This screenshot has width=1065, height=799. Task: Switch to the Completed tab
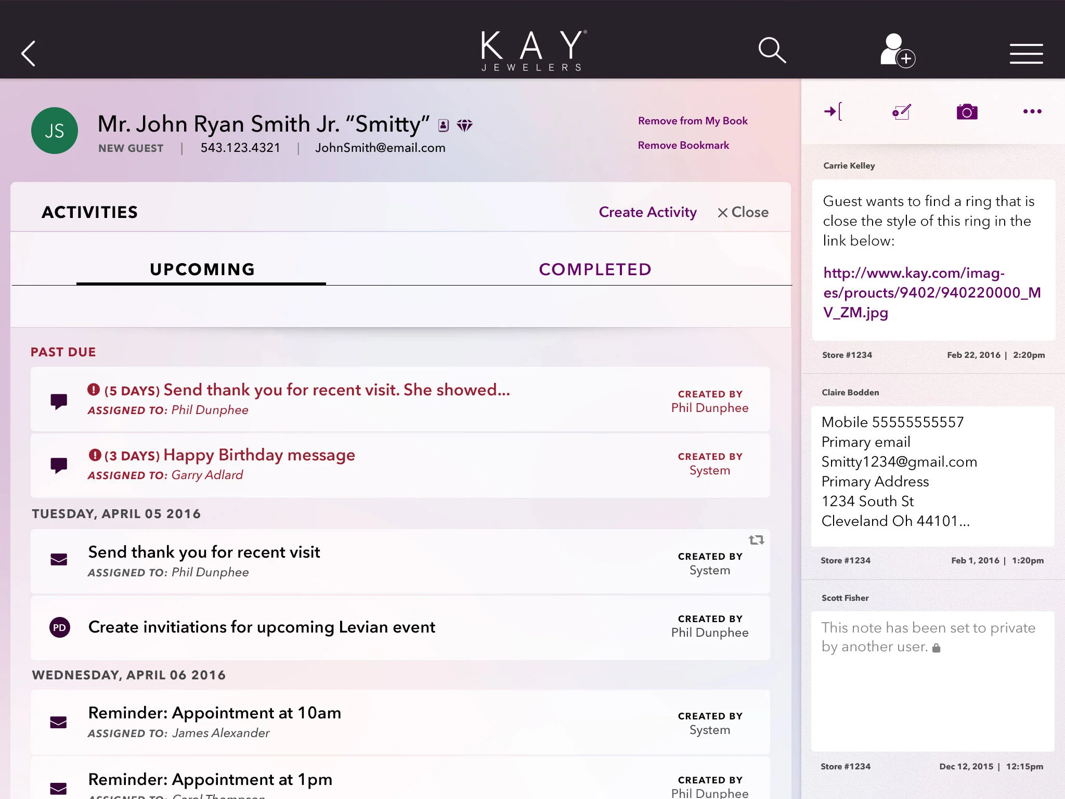(x=595, y=269)
